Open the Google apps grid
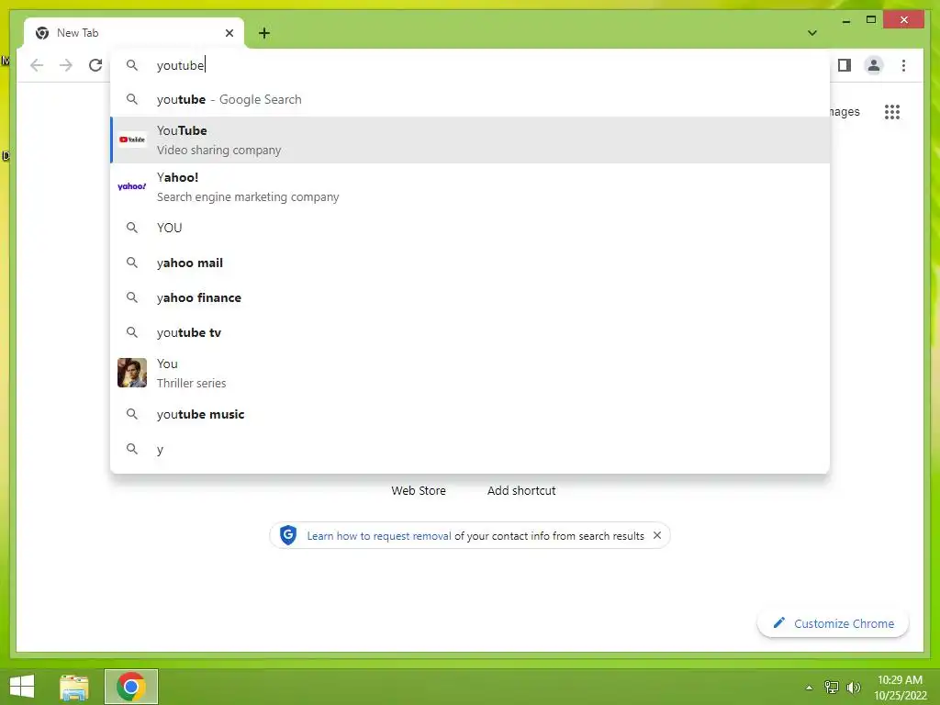The image size is (940, 705). click(892, 112)
